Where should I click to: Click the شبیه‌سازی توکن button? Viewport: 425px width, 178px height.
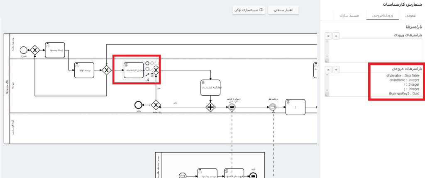point(249,10)
